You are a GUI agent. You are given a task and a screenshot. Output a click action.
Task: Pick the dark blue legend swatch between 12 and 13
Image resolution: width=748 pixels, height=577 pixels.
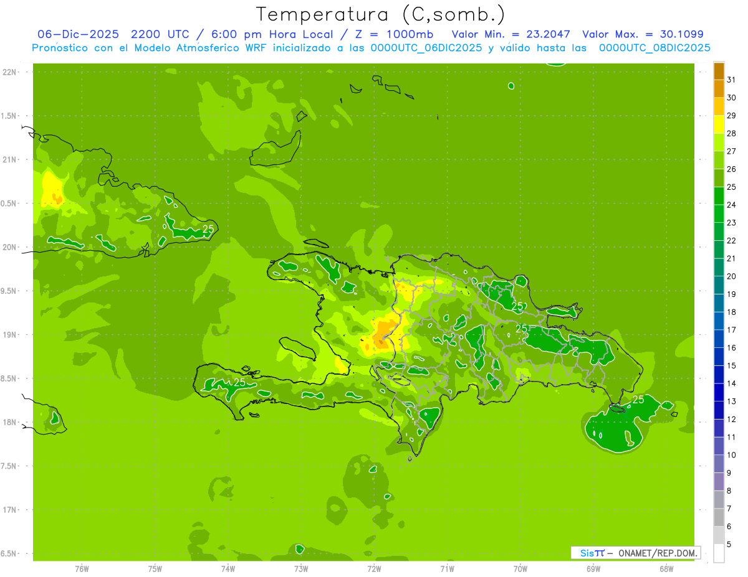(719, 410)
